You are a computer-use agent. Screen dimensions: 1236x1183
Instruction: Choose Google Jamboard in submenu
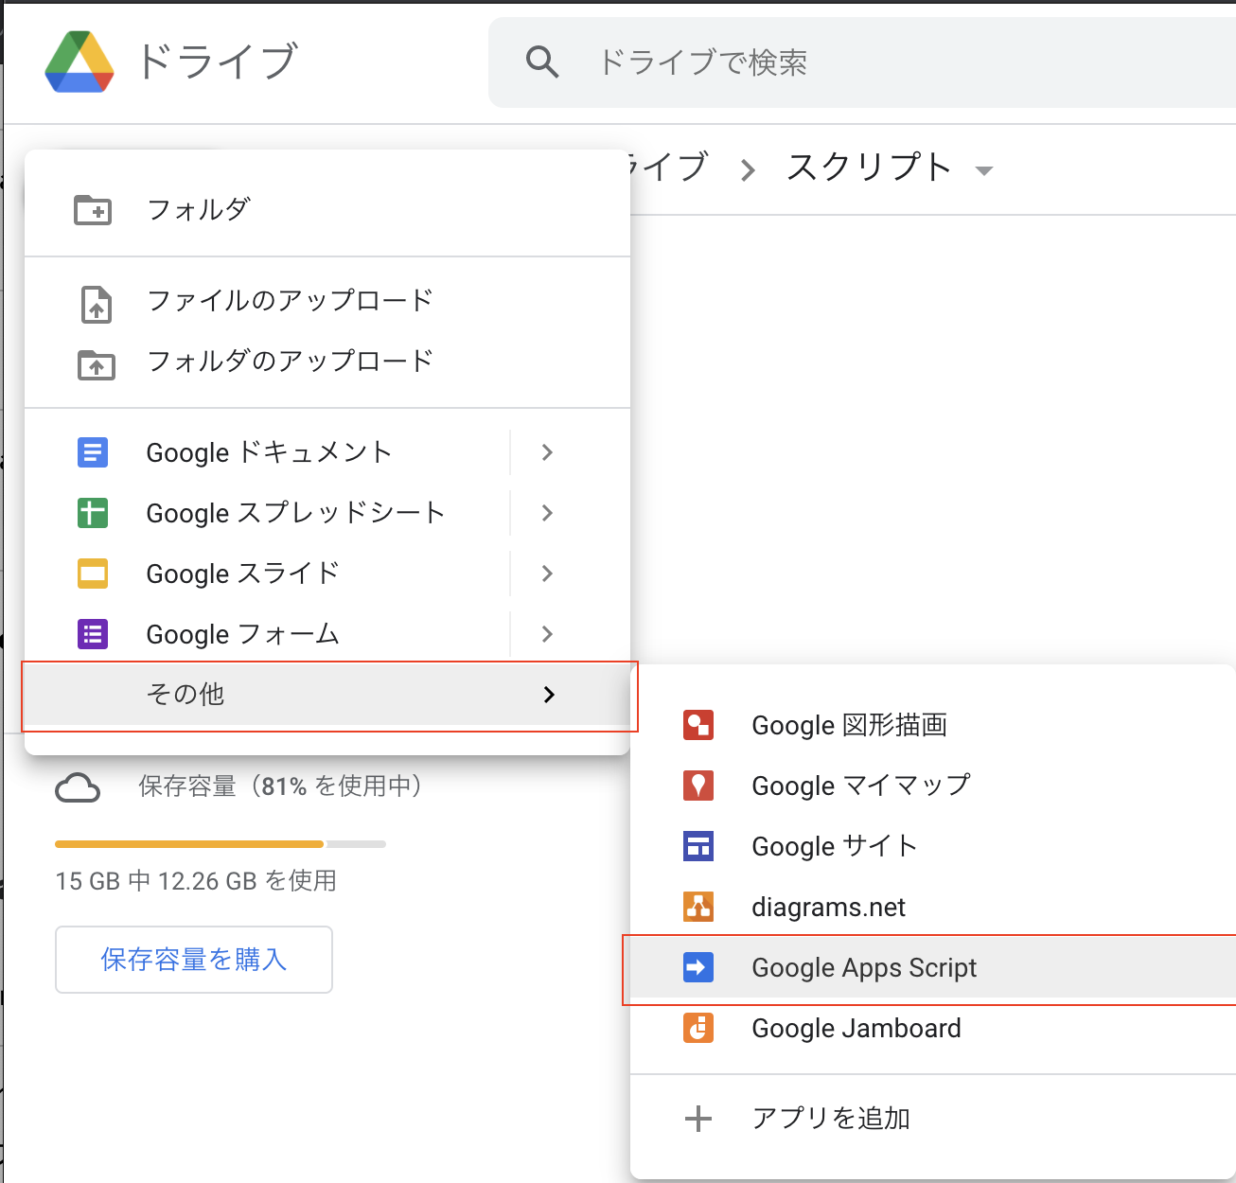point(933,1028)
